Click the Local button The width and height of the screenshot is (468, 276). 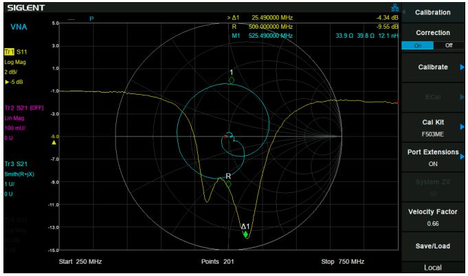pos(433,268)
